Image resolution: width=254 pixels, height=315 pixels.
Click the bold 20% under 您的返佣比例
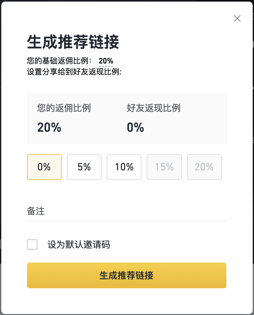[49, 128]
